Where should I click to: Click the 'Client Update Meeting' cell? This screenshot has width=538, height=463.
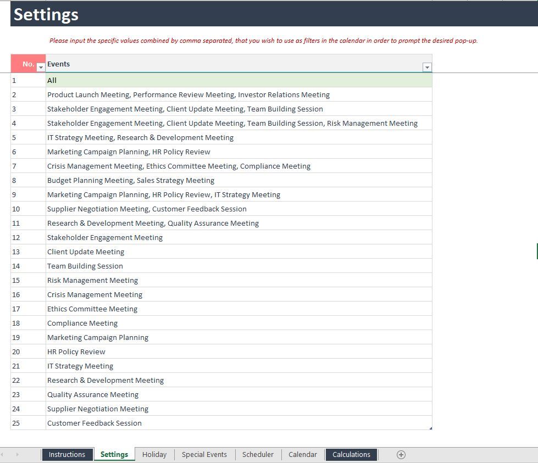(239, 252)
